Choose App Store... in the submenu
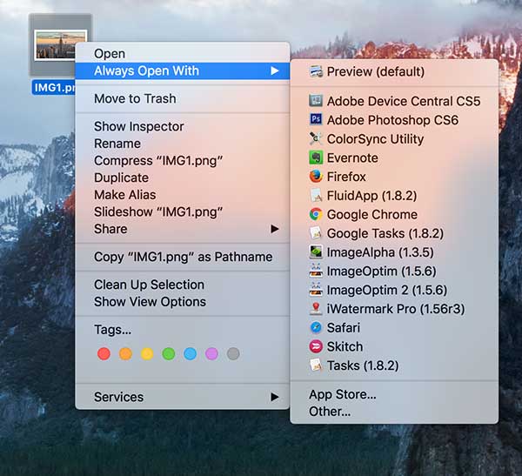Screen dimensions: 522x476 (394, 394)
